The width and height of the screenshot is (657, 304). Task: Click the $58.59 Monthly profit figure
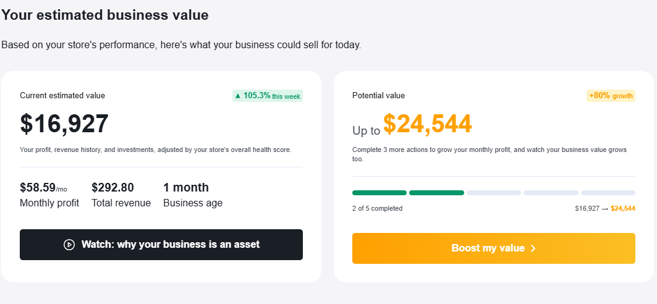(x=38, y=188)
